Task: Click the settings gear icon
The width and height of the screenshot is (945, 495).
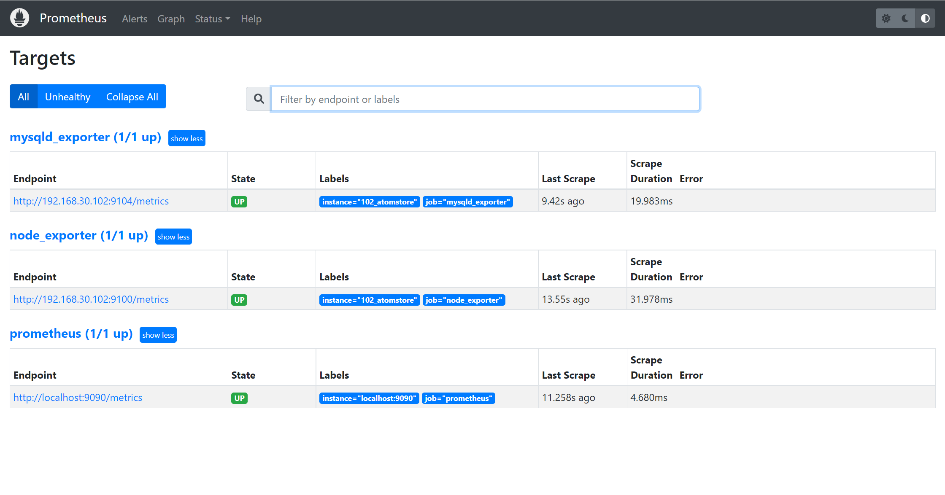Action: [x=886, y=18]
